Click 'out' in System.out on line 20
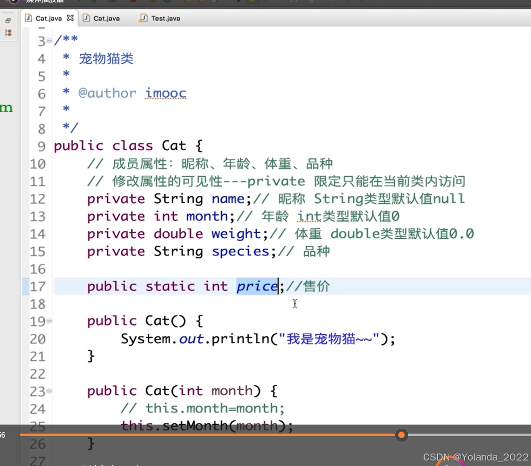The height and width of the screenshot is (466, 531). 191,339
